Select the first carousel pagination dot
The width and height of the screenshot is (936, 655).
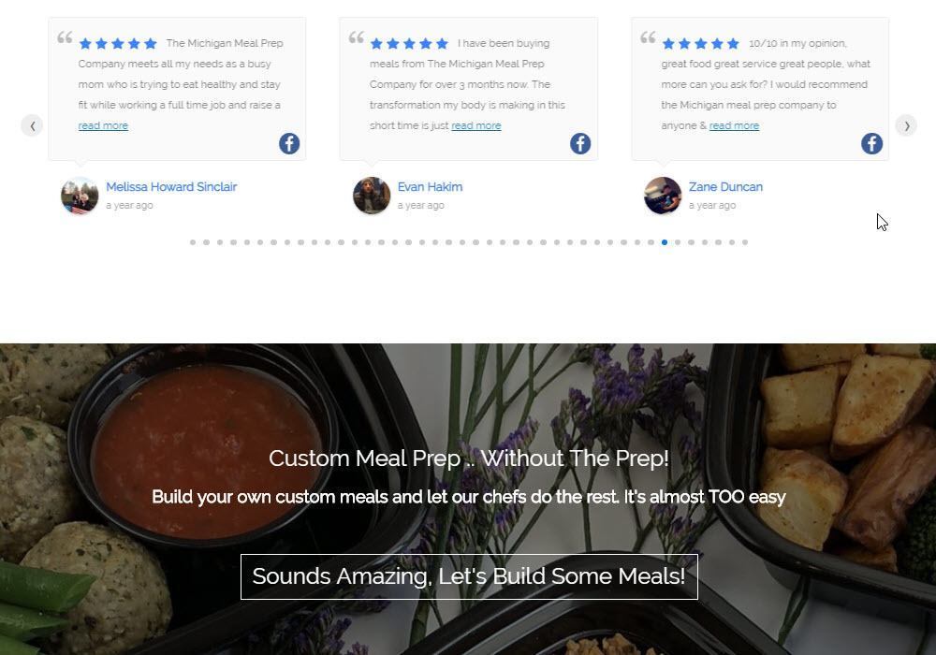coord(193,242)
